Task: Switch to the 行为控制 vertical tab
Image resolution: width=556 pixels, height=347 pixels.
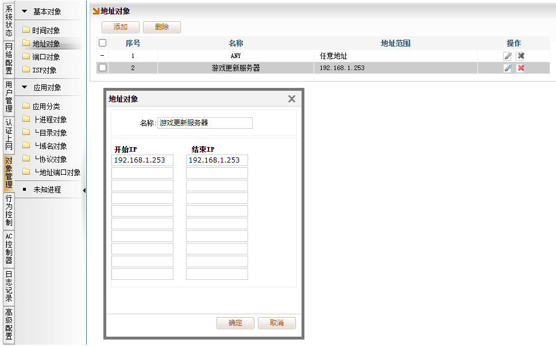Action: coord(9,210)
